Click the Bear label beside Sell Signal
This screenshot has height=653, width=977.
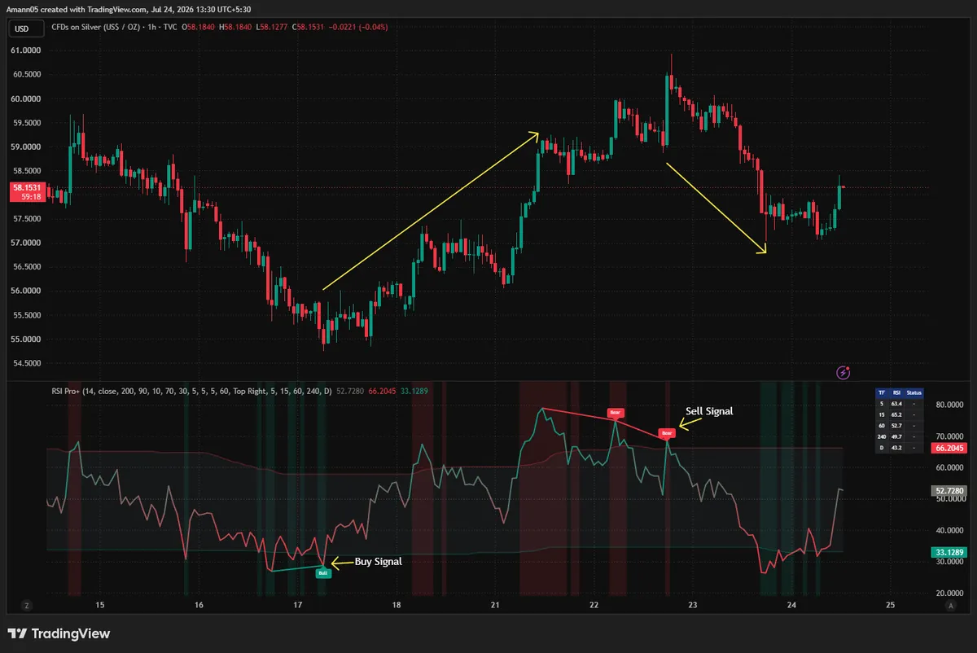pyautogui.click(x=667, y=433)
